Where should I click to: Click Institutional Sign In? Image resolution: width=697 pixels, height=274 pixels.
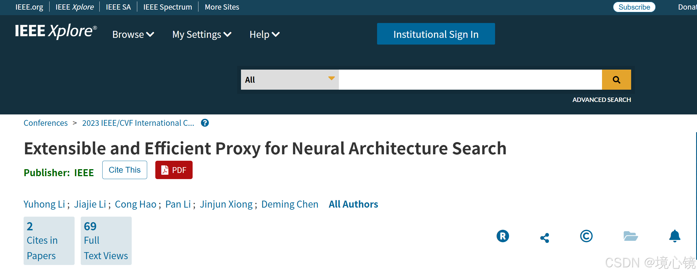click(436, 34)
